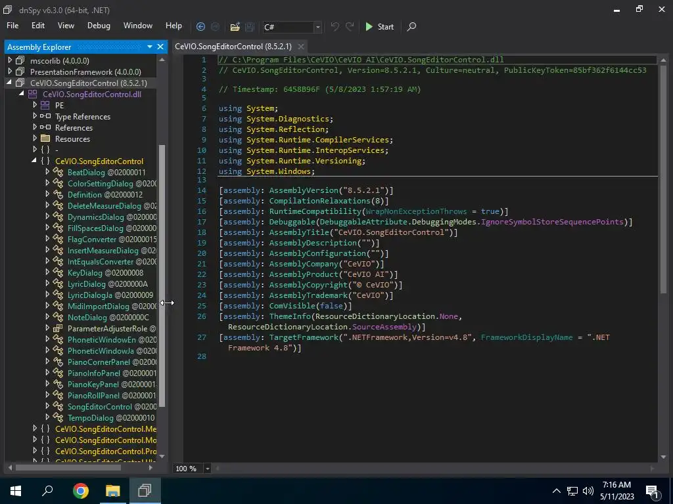
Task: Open the C# language dropdown
Action: click(317, 27)
